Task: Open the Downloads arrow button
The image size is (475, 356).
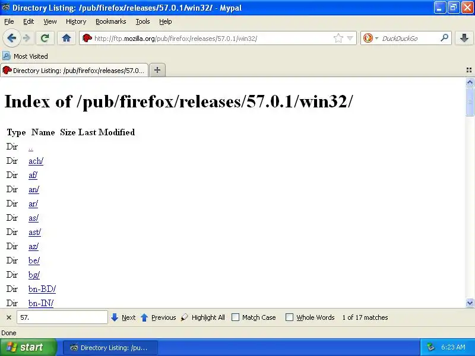Action: tap(464, 38)
